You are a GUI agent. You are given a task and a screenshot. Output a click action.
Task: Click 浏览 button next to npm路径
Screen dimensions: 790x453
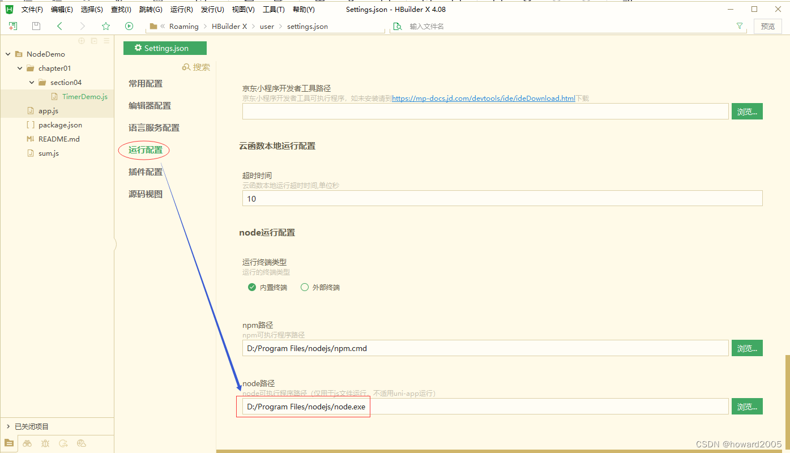(746, 348)
